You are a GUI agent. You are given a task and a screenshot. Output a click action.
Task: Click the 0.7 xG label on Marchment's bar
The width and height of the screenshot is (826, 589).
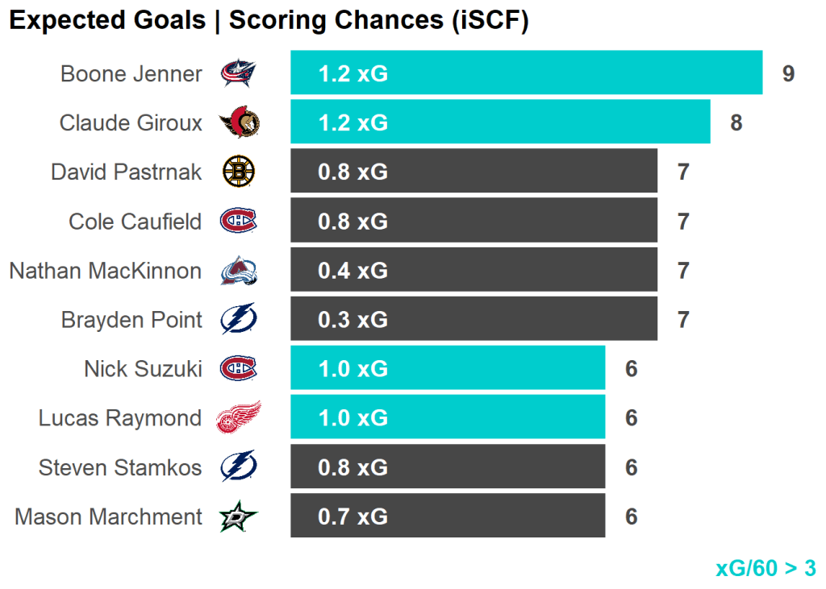pos(353,516)
